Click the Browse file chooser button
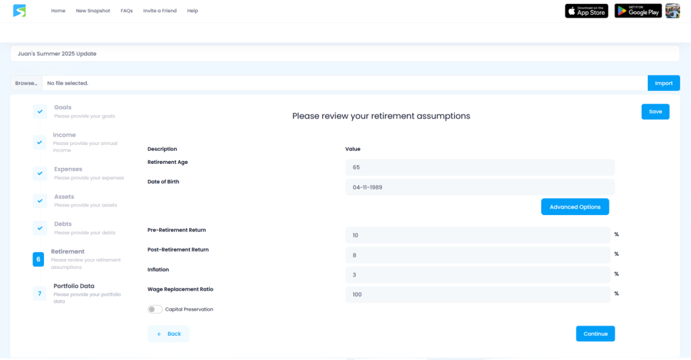Viewport: 691px width, 360px height. click(x=26, y=83)
